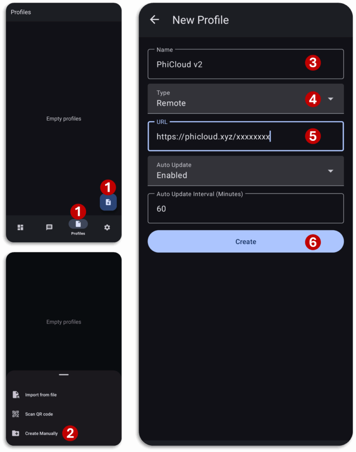Expand the Type dropdown arrow
Screen dimensions: 356x452
[x=331, y=99]
